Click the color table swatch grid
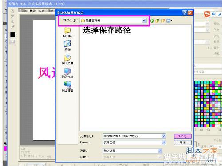Screen dimensions: 222x166 click(208, 104)
